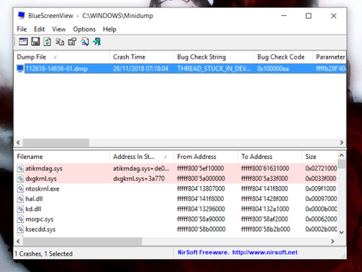Click lower pane scroll down arrow
The width and height of the screenshot is (362, 272).
pos(342,232)
